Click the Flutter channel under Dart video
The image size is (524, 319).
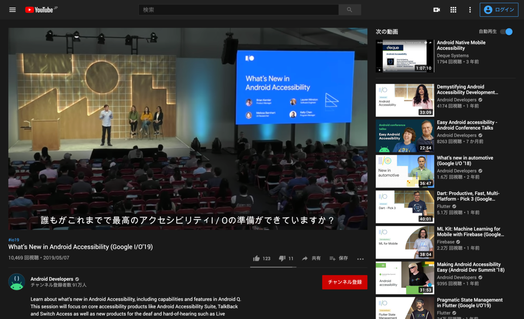pos(444,206)
